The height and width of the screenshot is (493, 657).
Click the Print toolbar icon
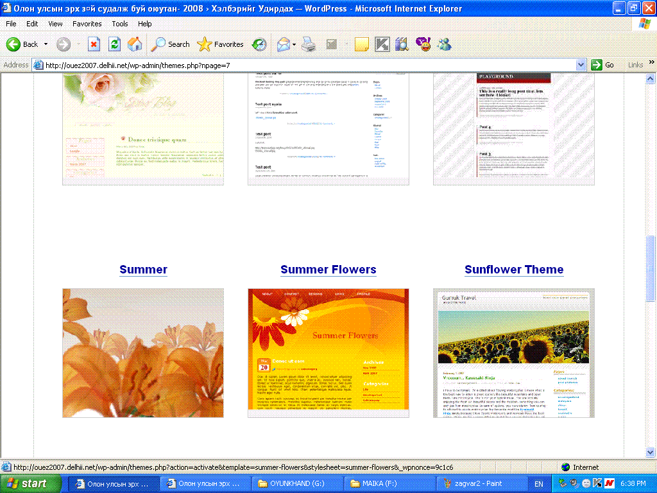pyautogui.click(x=309, y=44)
